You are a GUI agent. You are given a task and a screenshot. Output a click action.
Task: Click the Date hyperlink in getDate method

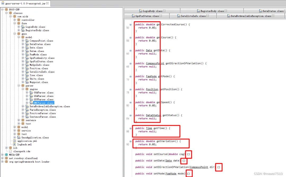click(149, 50)
